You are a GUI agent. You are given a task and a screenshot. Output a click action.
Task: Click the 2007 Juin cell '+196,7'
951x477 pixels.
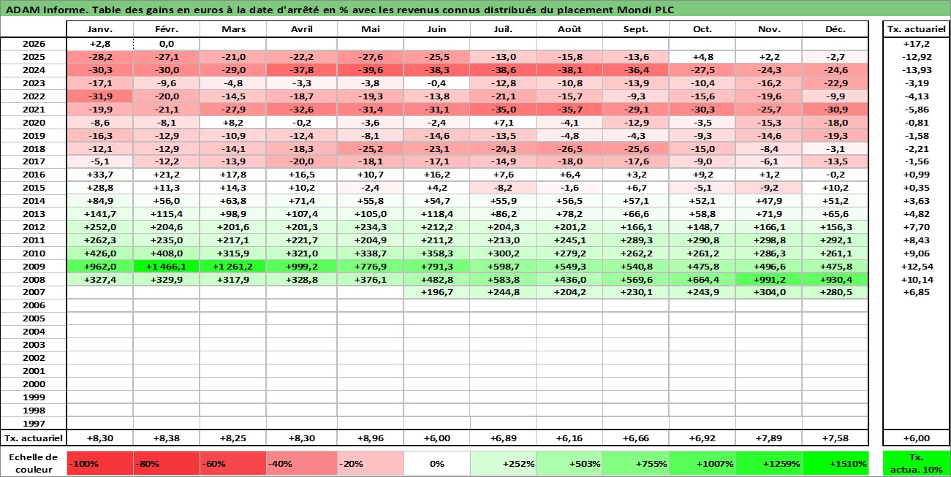[x=436, y=293]
